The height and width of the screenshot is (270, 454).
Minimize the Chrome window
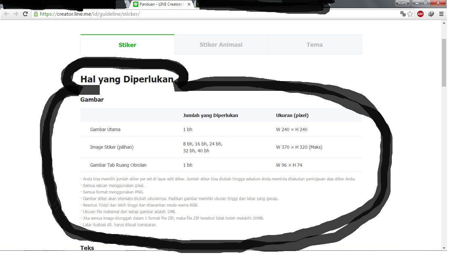point(417,3)
